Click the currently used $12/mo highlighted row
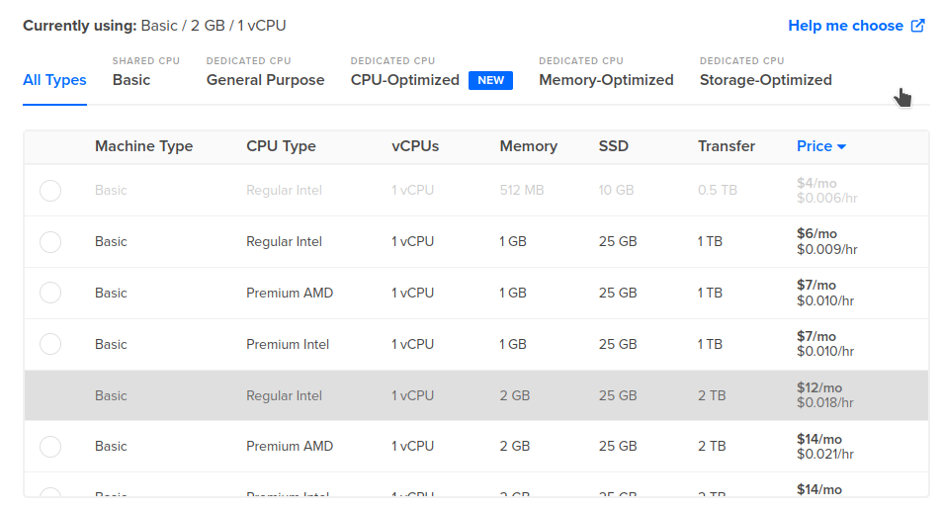 coord(476,395)
